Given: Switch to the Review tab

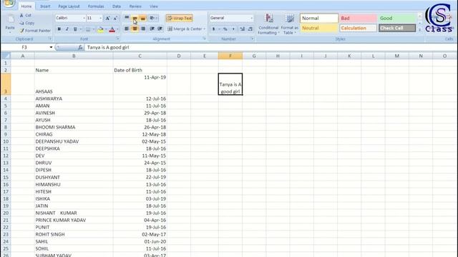Looking at the screenshot, I should point(135,6).
